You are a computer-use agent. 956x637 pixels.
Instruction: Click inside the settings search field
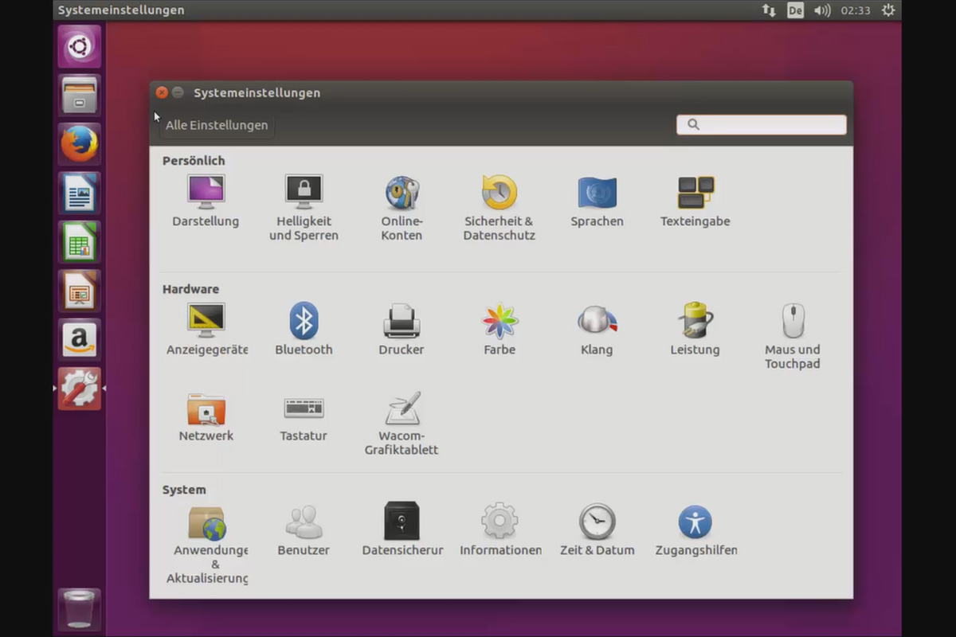[761, 124]
